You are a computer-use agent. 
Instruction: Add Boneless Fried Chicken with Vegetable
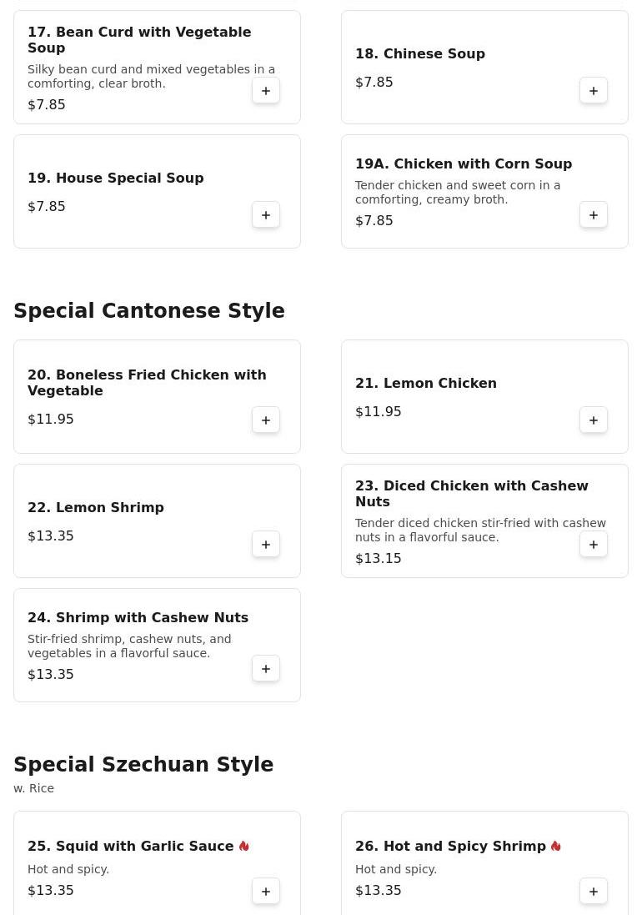pyautogui.click(x=266, y=420)
